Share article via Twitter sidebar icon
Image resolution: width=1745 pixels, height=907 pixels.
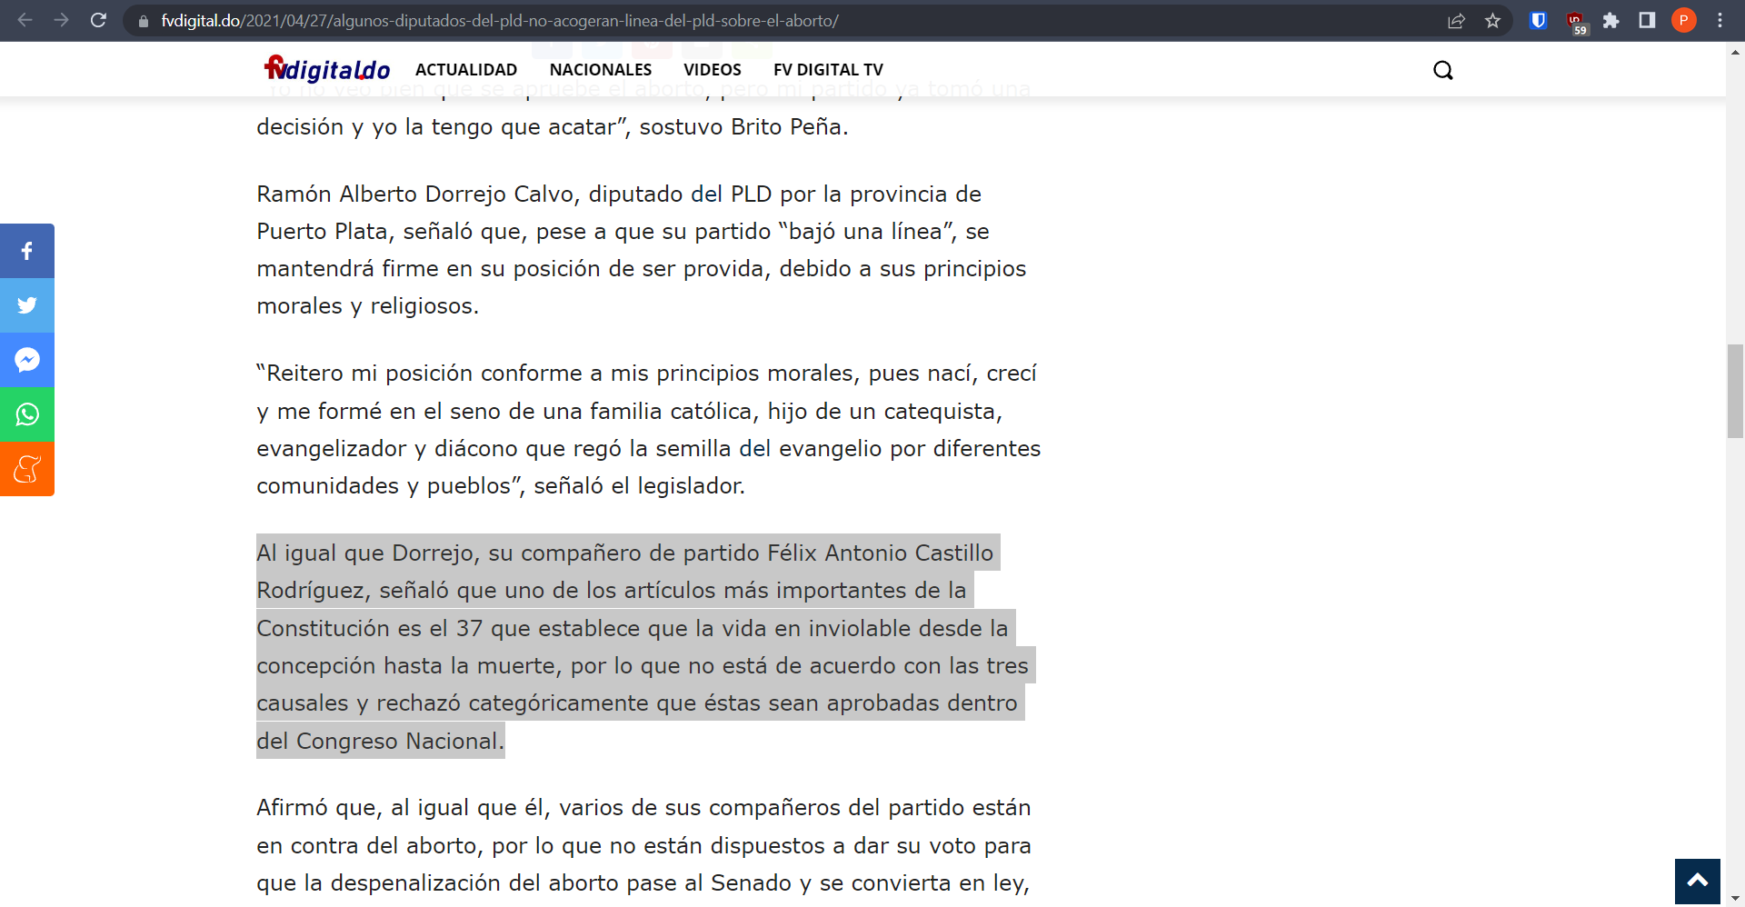point(27,305)
